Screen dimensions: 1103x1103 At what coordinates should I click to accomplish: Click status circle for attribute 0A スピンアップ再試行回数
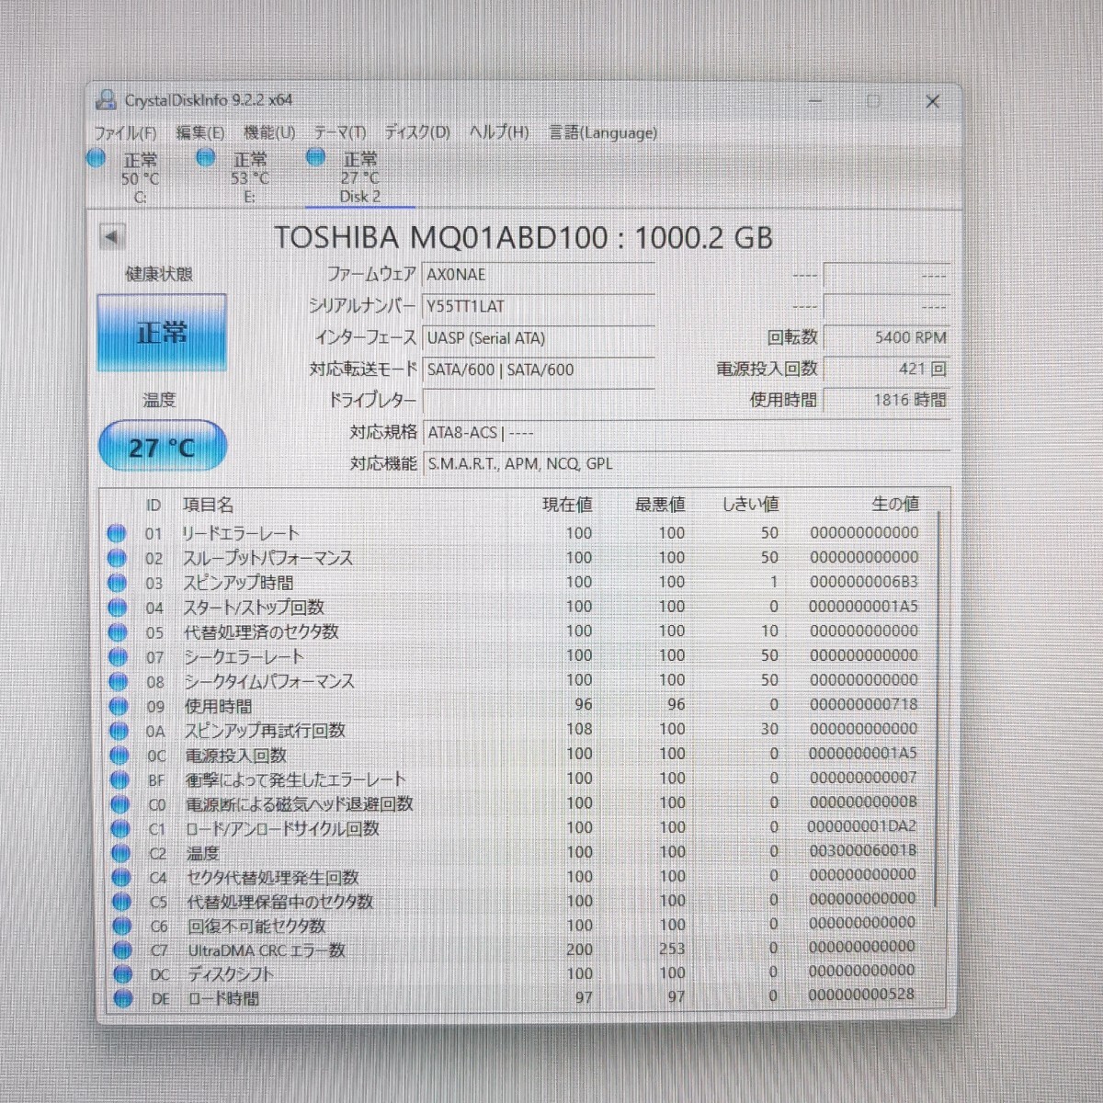119,732
